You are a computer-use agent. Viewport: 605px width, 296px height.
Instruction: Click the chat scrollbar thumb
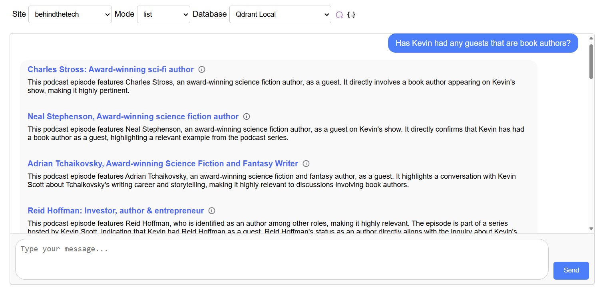point(591,62)
